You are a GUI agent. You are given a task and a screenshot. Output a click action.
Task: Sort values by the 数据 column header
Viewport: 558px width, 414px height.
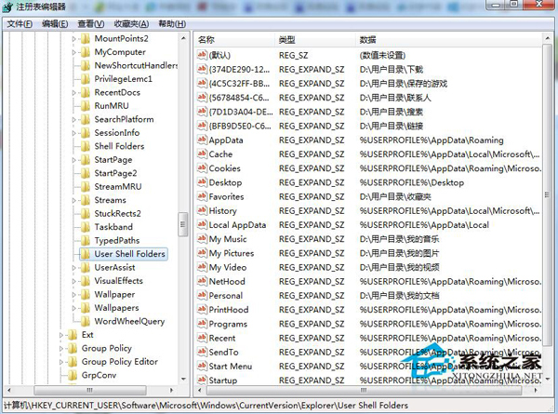click(x=448, y=39)
